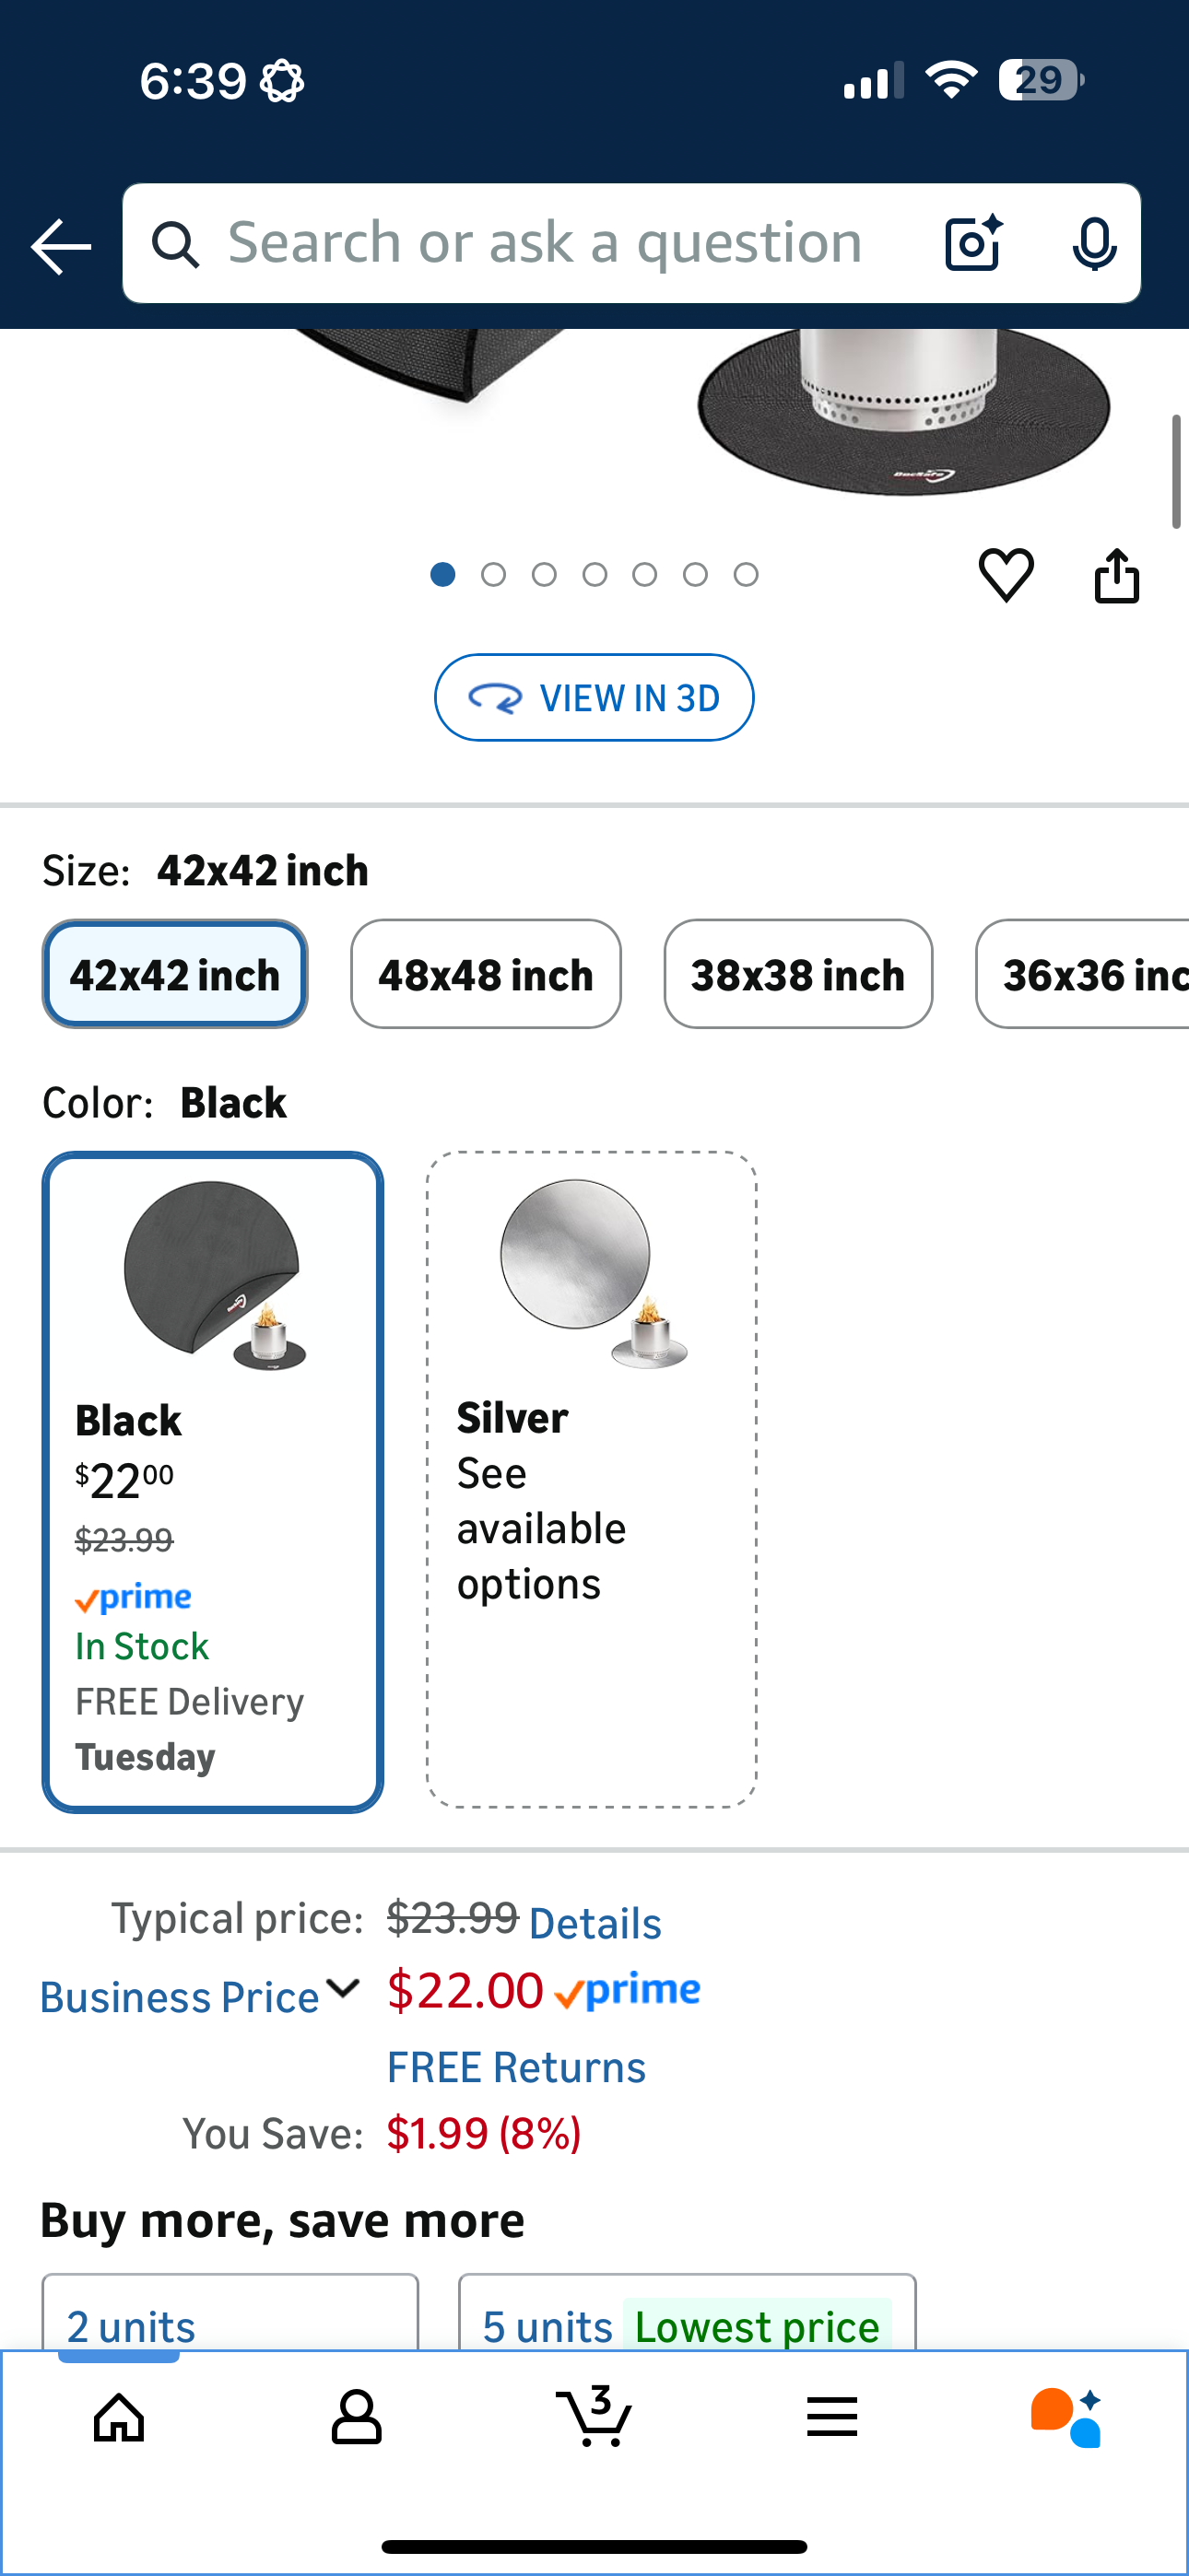This screenshot has width=1189, height=2576.
Task: Add item to wishlist with heart icon
Action: click(x=1005, y=575)
